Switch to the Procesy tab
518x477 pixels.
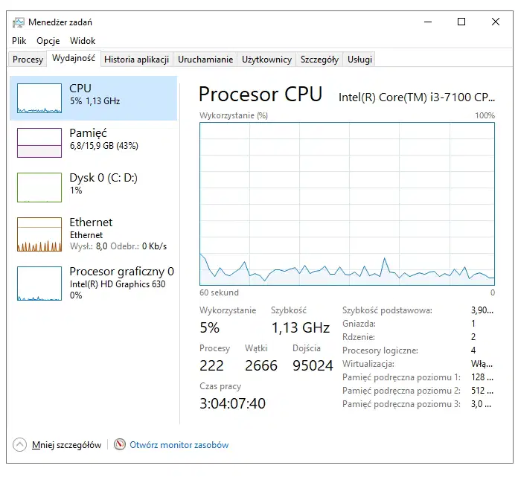tap(28, 60)
